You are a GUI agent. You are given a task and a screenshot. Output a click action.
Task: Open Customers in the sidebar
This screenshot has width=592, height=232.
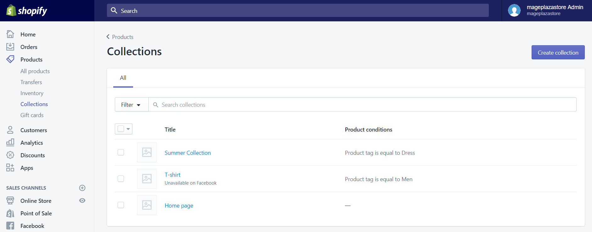34,130
